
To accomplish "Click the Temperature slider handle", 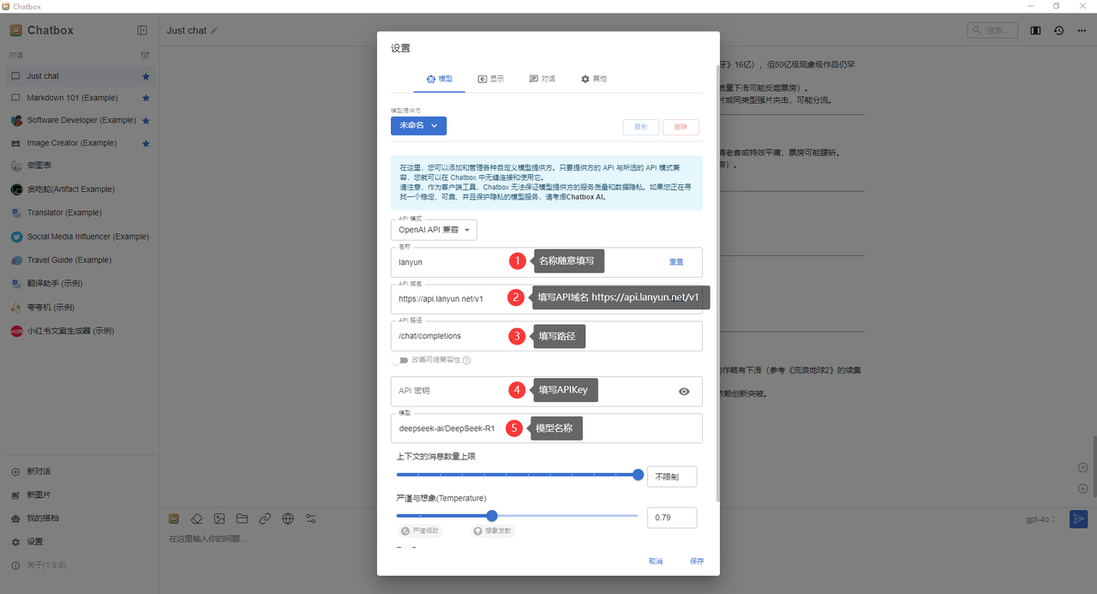I will [492, 516].
